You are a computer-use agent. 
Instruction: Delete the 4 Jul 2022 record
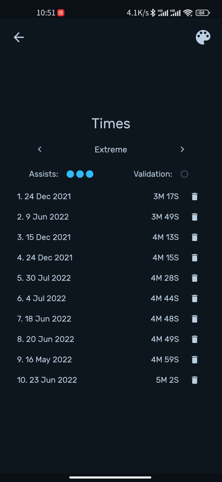point(195,298)
